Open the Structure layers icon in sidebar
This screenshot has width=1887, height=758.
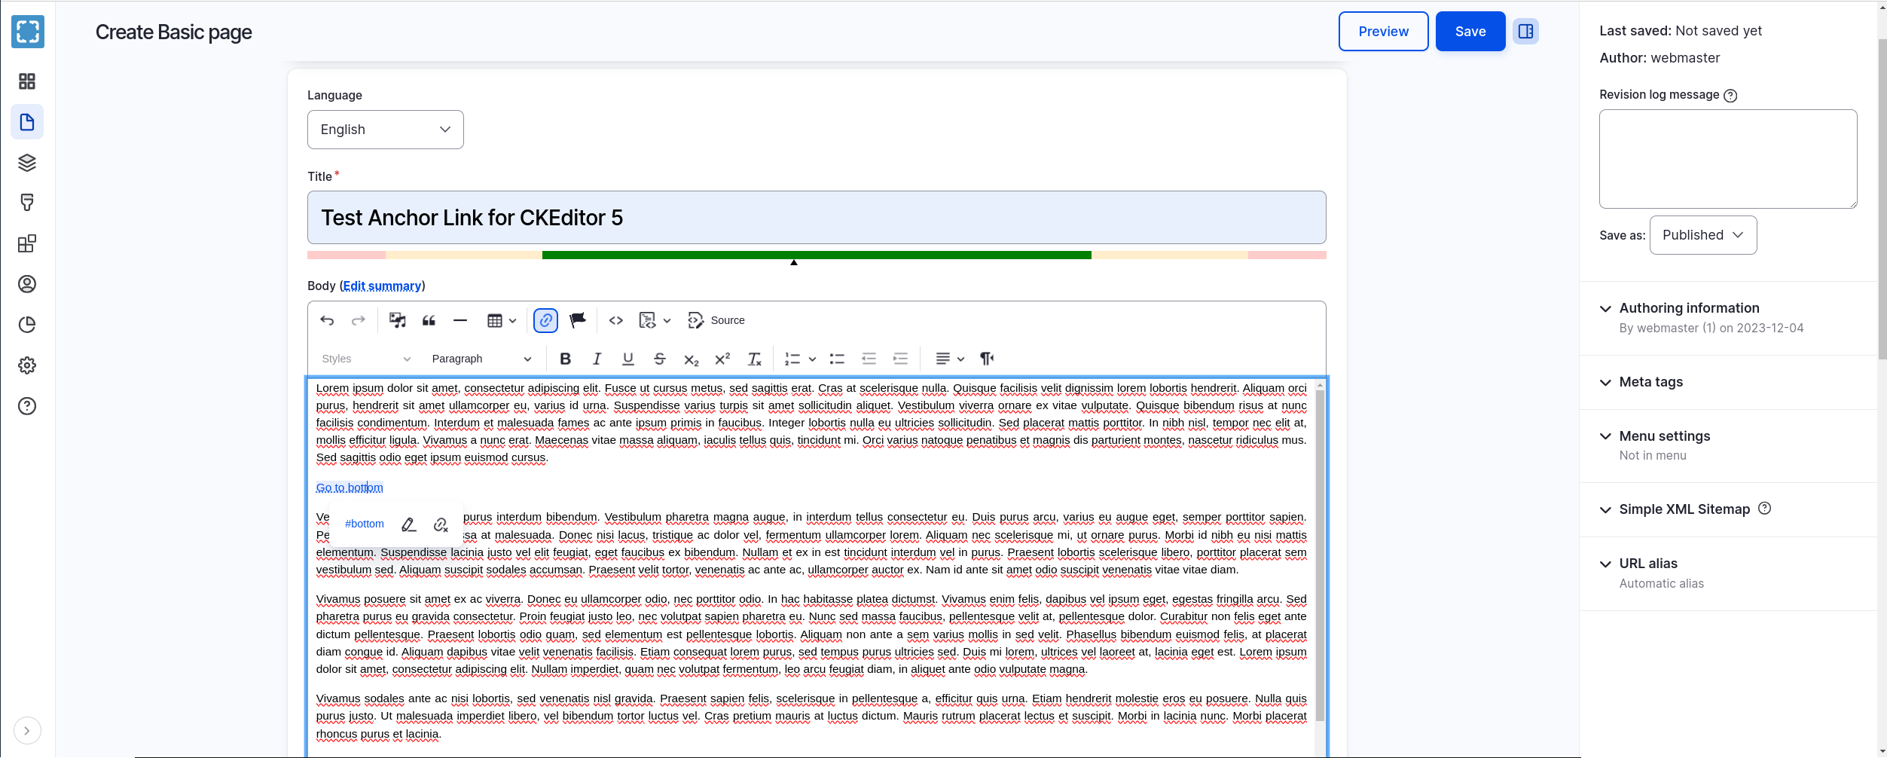pyautogui.click(x=27, y=163)
